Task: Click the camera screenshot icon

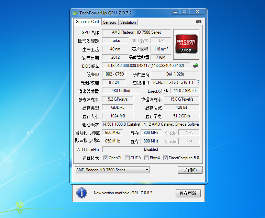Action: coord(199,22)
